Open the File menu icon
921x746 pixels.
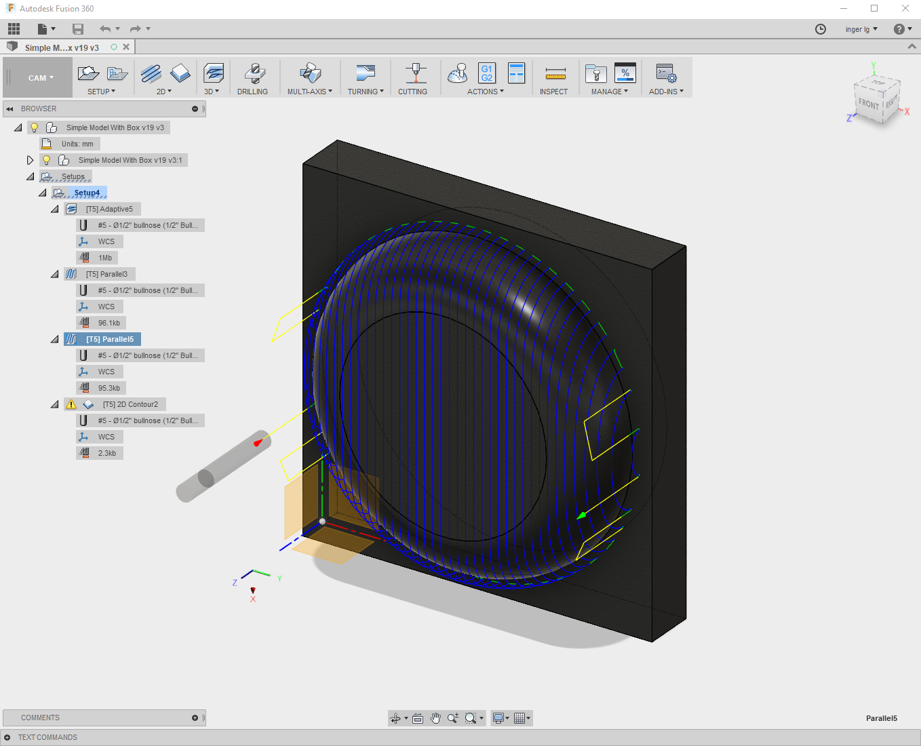[45, 28]
